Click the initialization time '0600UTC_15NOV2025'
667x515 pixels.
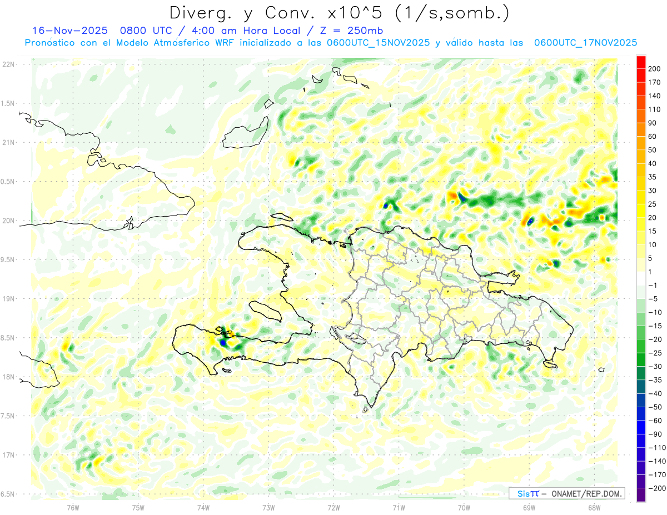(x=379, y=43)
